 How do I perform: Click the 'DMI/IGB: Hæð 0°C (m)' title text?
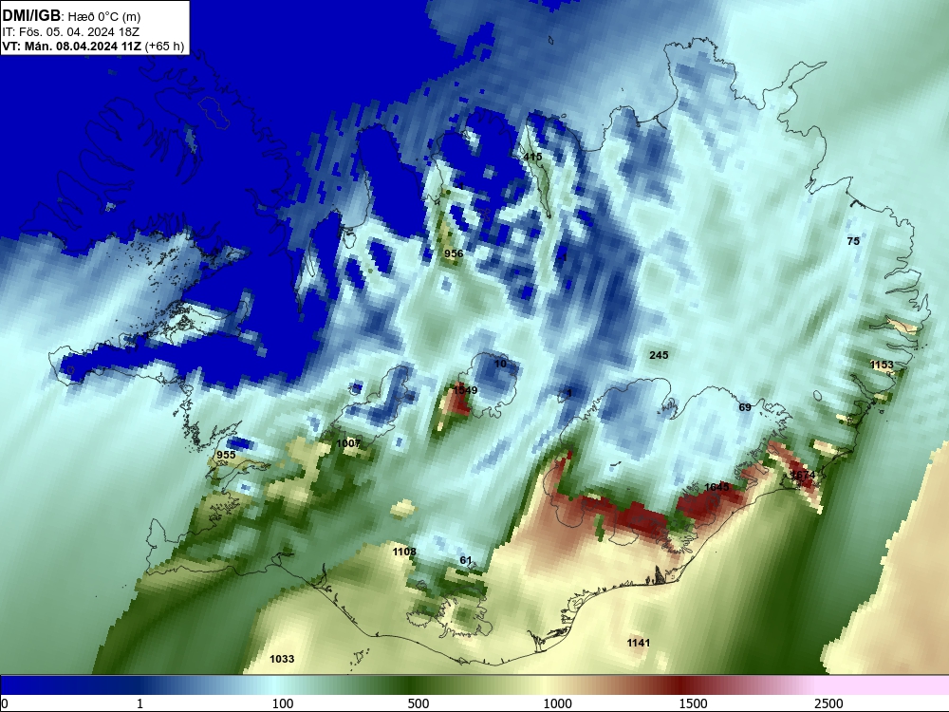pos(72,16)
